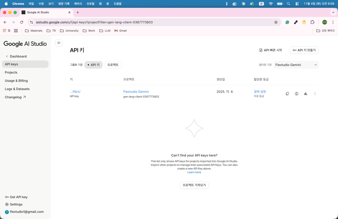Screen dimensions: 338x219
Task: Close the Google AI Studio tab
Action: (69, 13)
